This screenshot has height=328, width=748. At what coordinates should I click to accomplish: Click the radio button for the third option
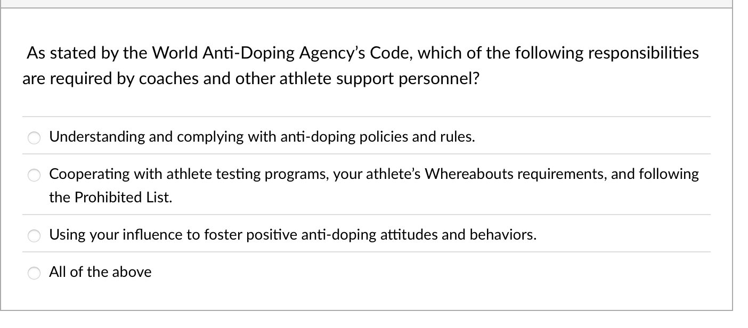(34, 235)
